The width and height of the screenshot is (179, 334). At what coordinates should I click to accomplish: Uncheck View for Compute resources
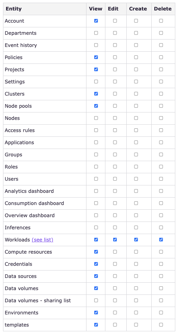coord(96,252)
